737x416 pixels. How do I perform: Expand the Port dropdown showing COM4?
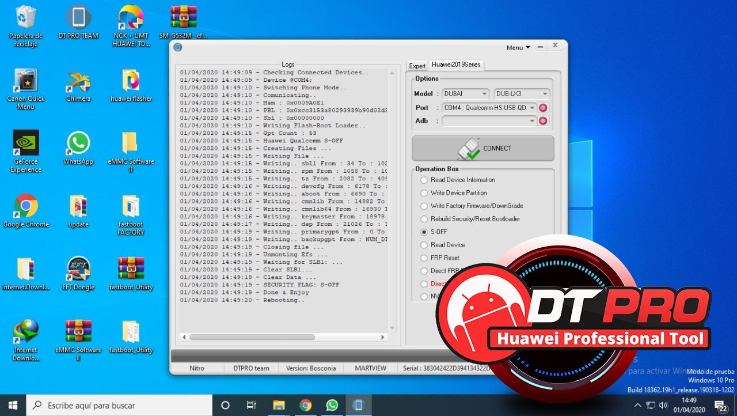coord(489,108)
